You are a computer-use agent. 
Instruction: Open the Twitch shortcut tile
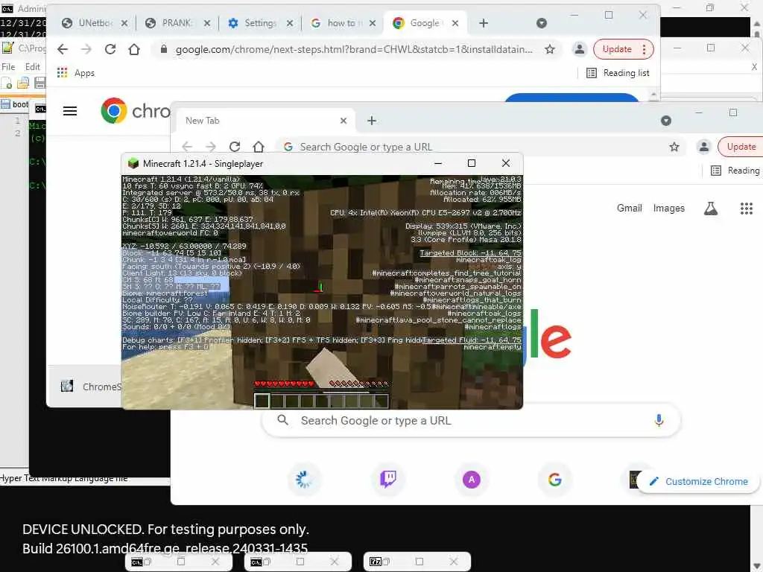click(x=387, y=480)
